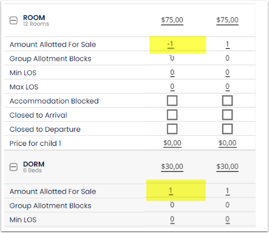This screenshot has width=269, height=233.
Task: Edit second Price for child 1 value
Action: click(x=227, y=143)
